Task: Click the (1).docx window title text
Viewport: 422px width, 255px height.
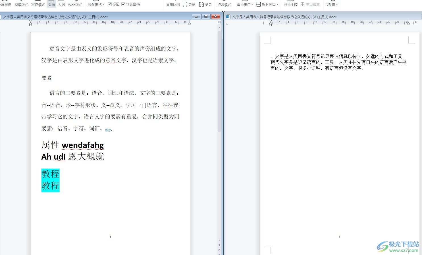Action: tap(284, 17)
